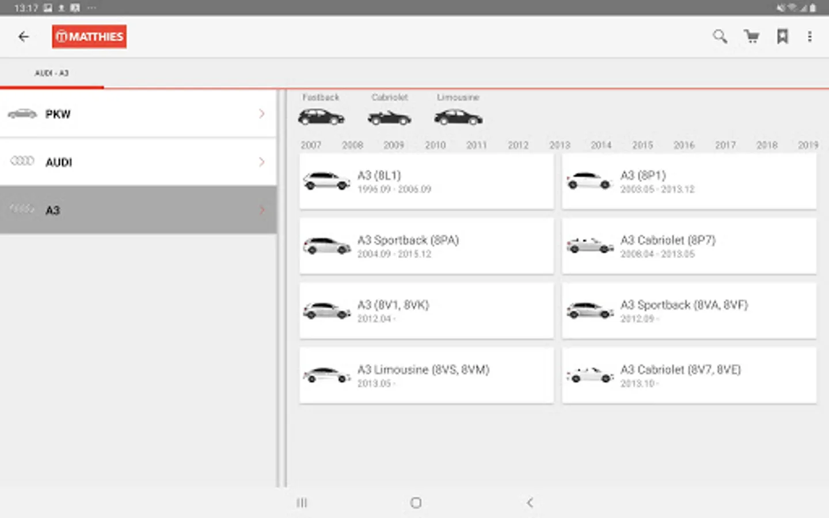Select year 2019 on the timeline
829x518 pixels.
[808, 145]
